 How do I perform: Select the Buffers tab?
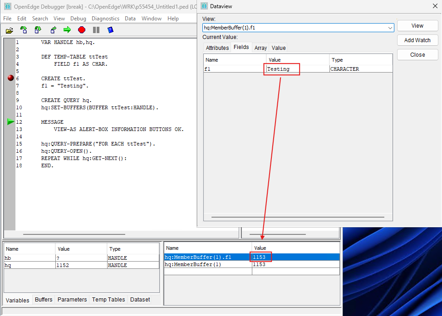click(x=44, y=299)
